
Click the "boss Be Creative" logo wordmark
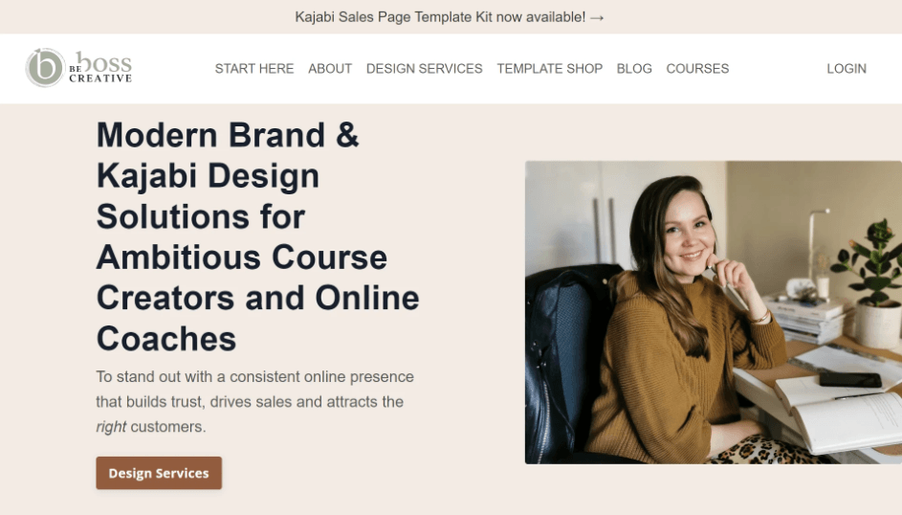pyautogui.click(x=100, y=68)
